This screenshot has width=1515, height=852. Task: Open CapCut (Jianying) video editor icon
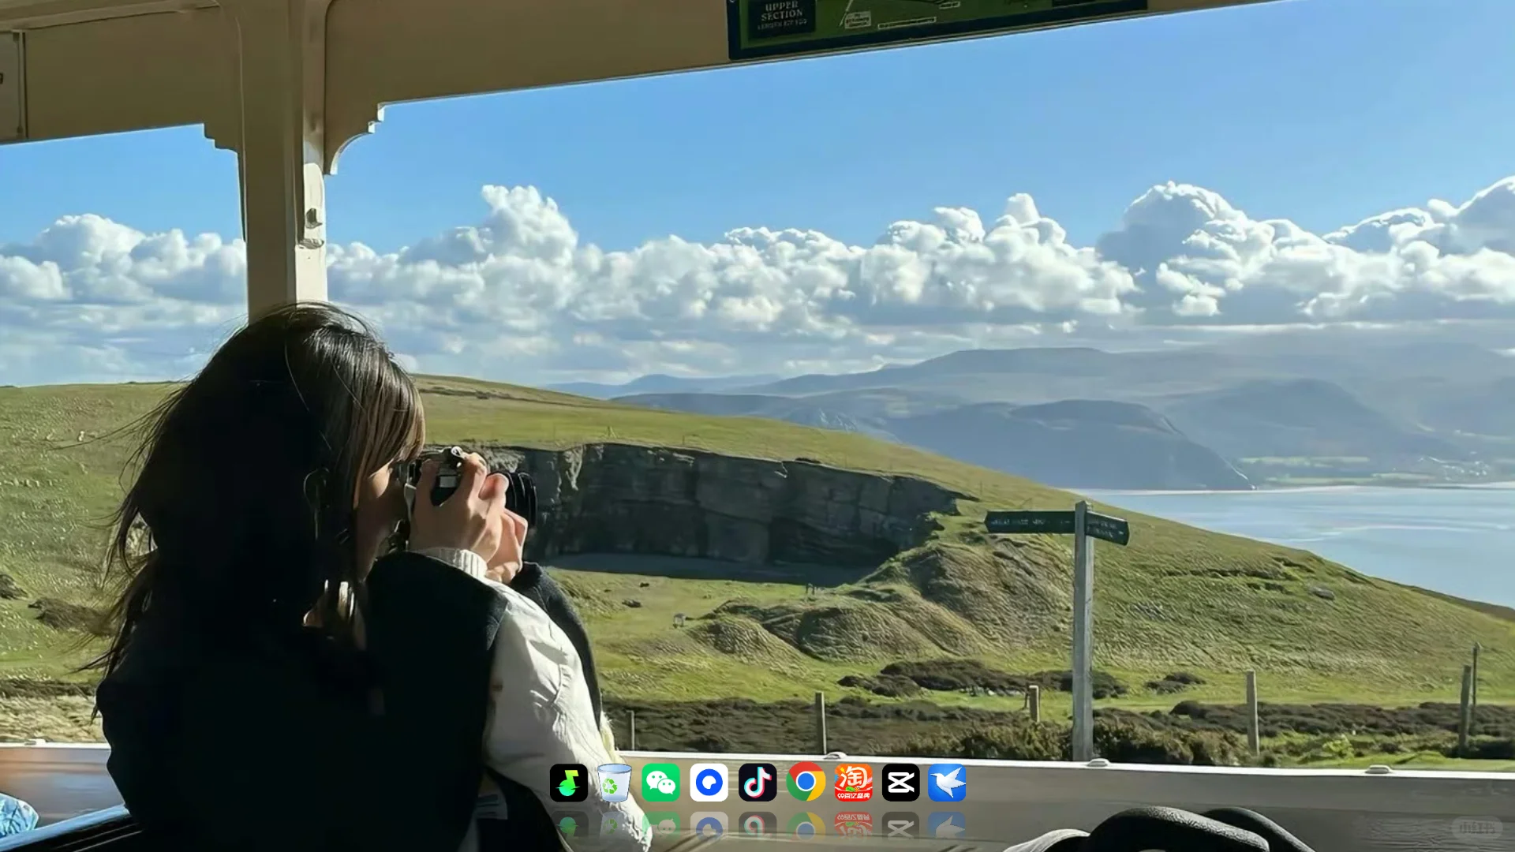[x=900, y=783]
